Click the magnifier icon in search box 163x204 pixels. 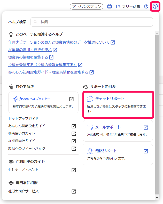35,22
